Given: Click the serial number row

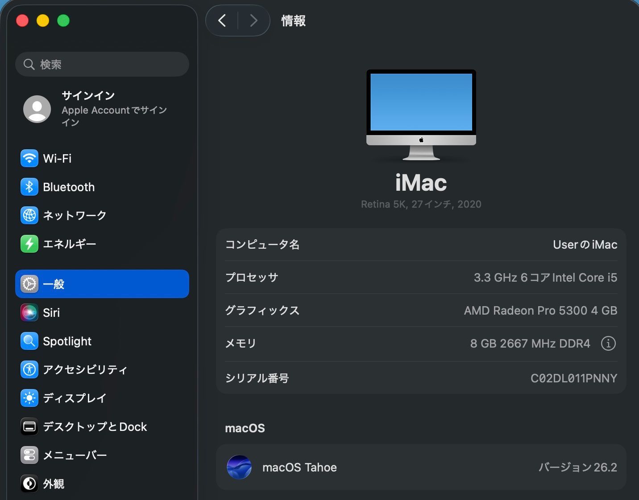Looking at the screenshot, I should (x=421, y=378).
